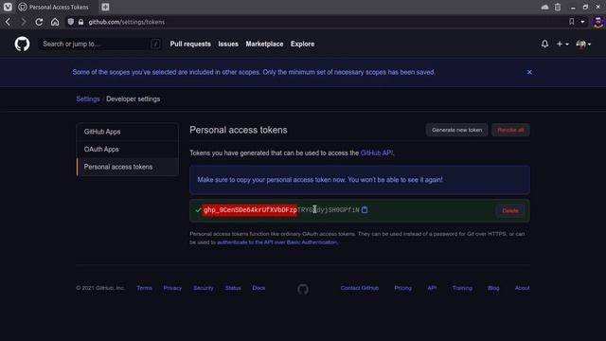This screenshot has height=341, width=606.
Task: Click the footer GitHub mark icon
Action: click(x=303, y=289)
